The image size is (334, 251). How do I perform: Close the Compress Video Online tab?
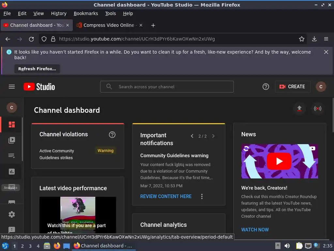point(141,25)
